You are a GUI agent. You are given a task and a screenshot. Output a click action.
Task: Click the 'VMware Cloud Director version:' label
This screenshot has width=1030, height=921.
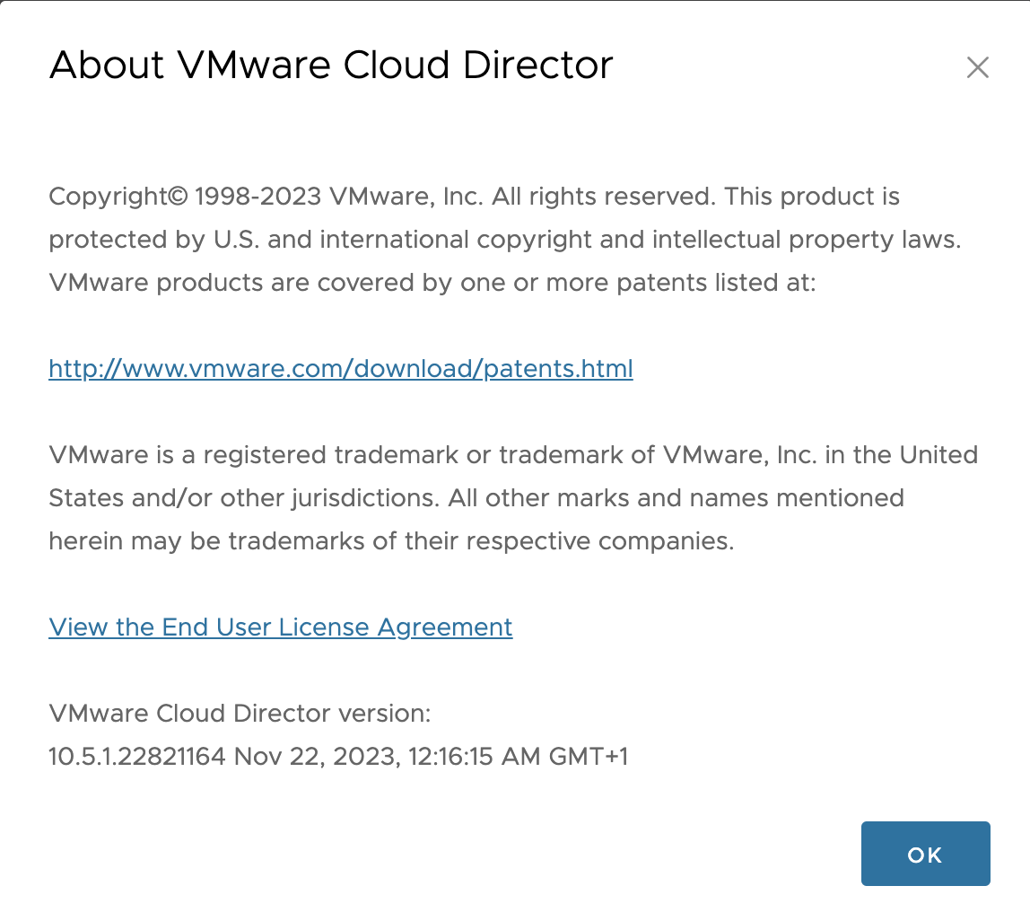click(240, 714)
